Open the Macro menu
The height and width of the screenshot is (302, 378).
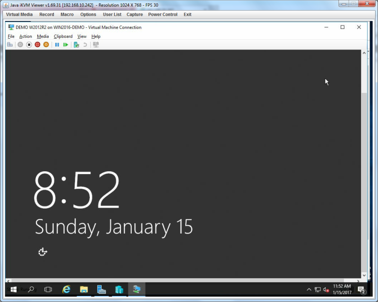[67, 15]
